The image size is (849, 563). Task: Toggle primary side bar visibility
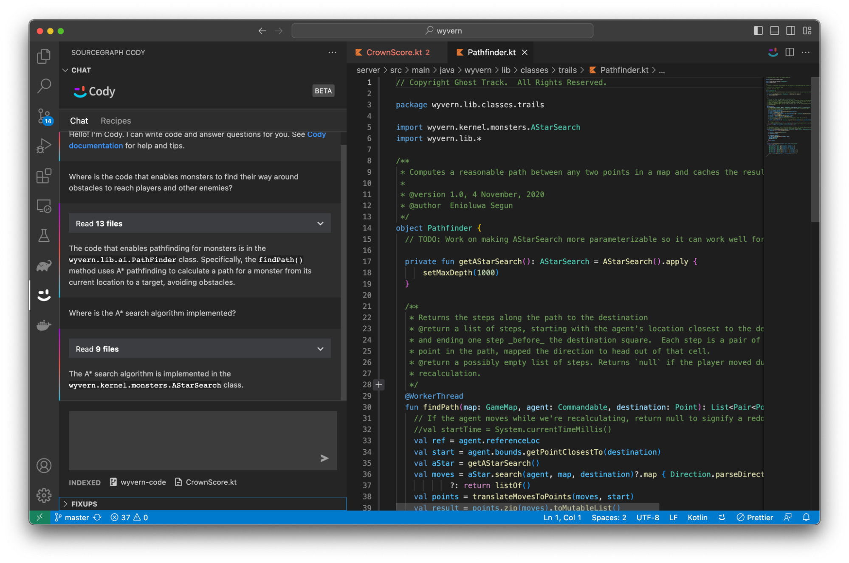[758, 31]
